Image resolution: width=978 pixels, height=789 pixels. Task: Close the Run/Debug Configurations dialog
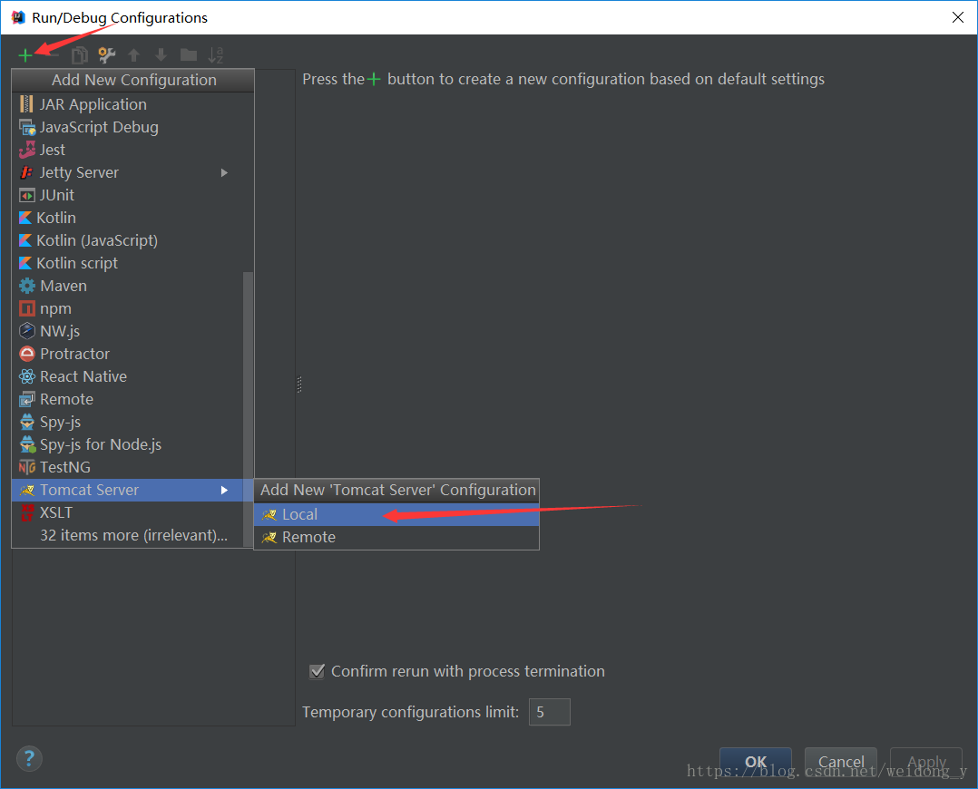pyautogui.click(x=958, y=17)
